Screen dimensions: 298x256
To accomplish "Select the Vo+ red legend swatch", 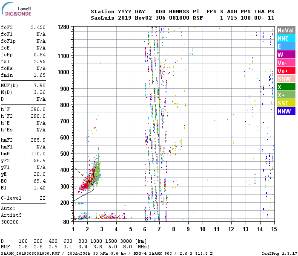I will (x=286, y=71).
